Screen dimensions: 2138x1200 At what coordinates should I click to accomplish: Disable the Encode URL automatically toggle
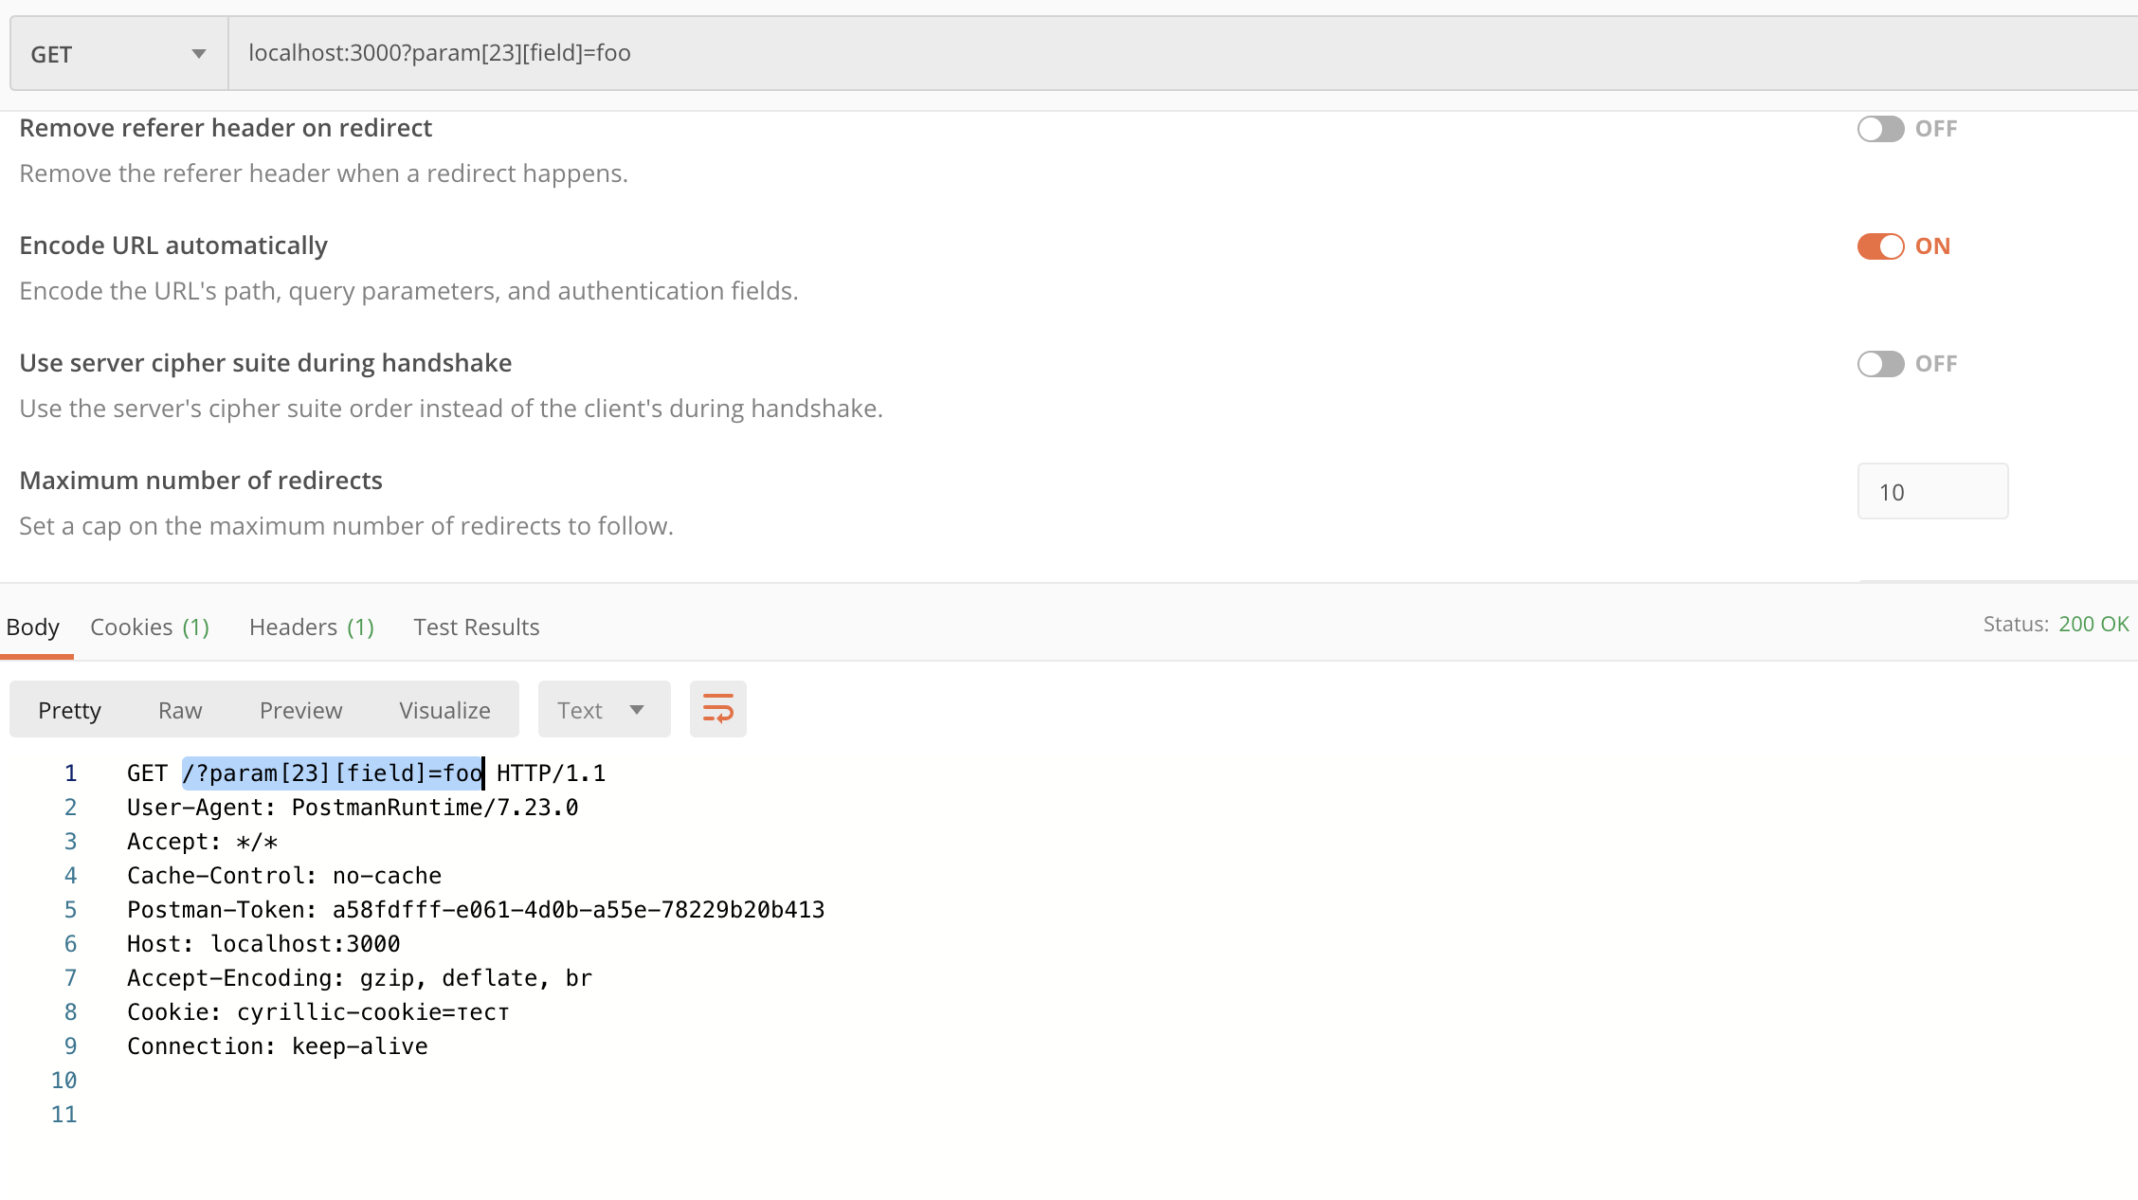click(x=1881, y=245)
